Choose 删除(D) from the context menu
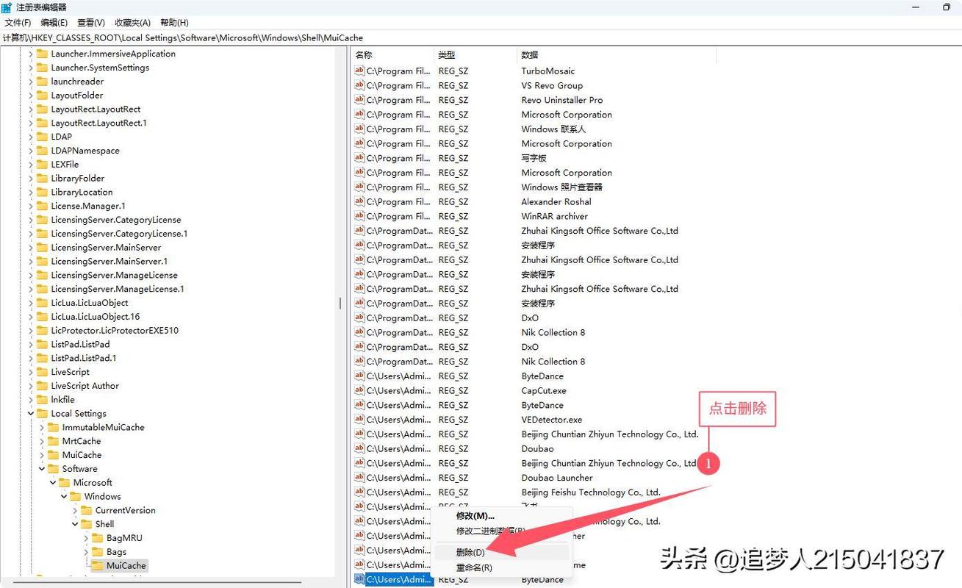This screenshot has width=962, height=588. [470, 553]
